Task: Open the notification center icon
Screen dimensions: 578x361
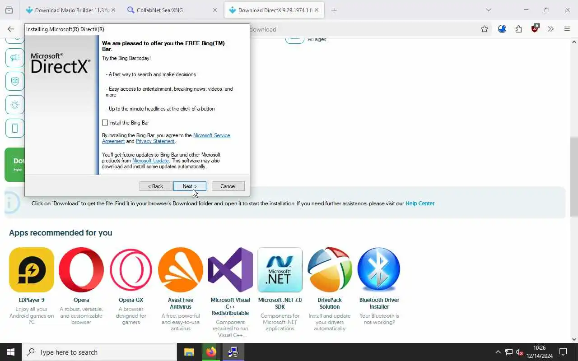Action: pyautogui.click(x=563, y=352)
